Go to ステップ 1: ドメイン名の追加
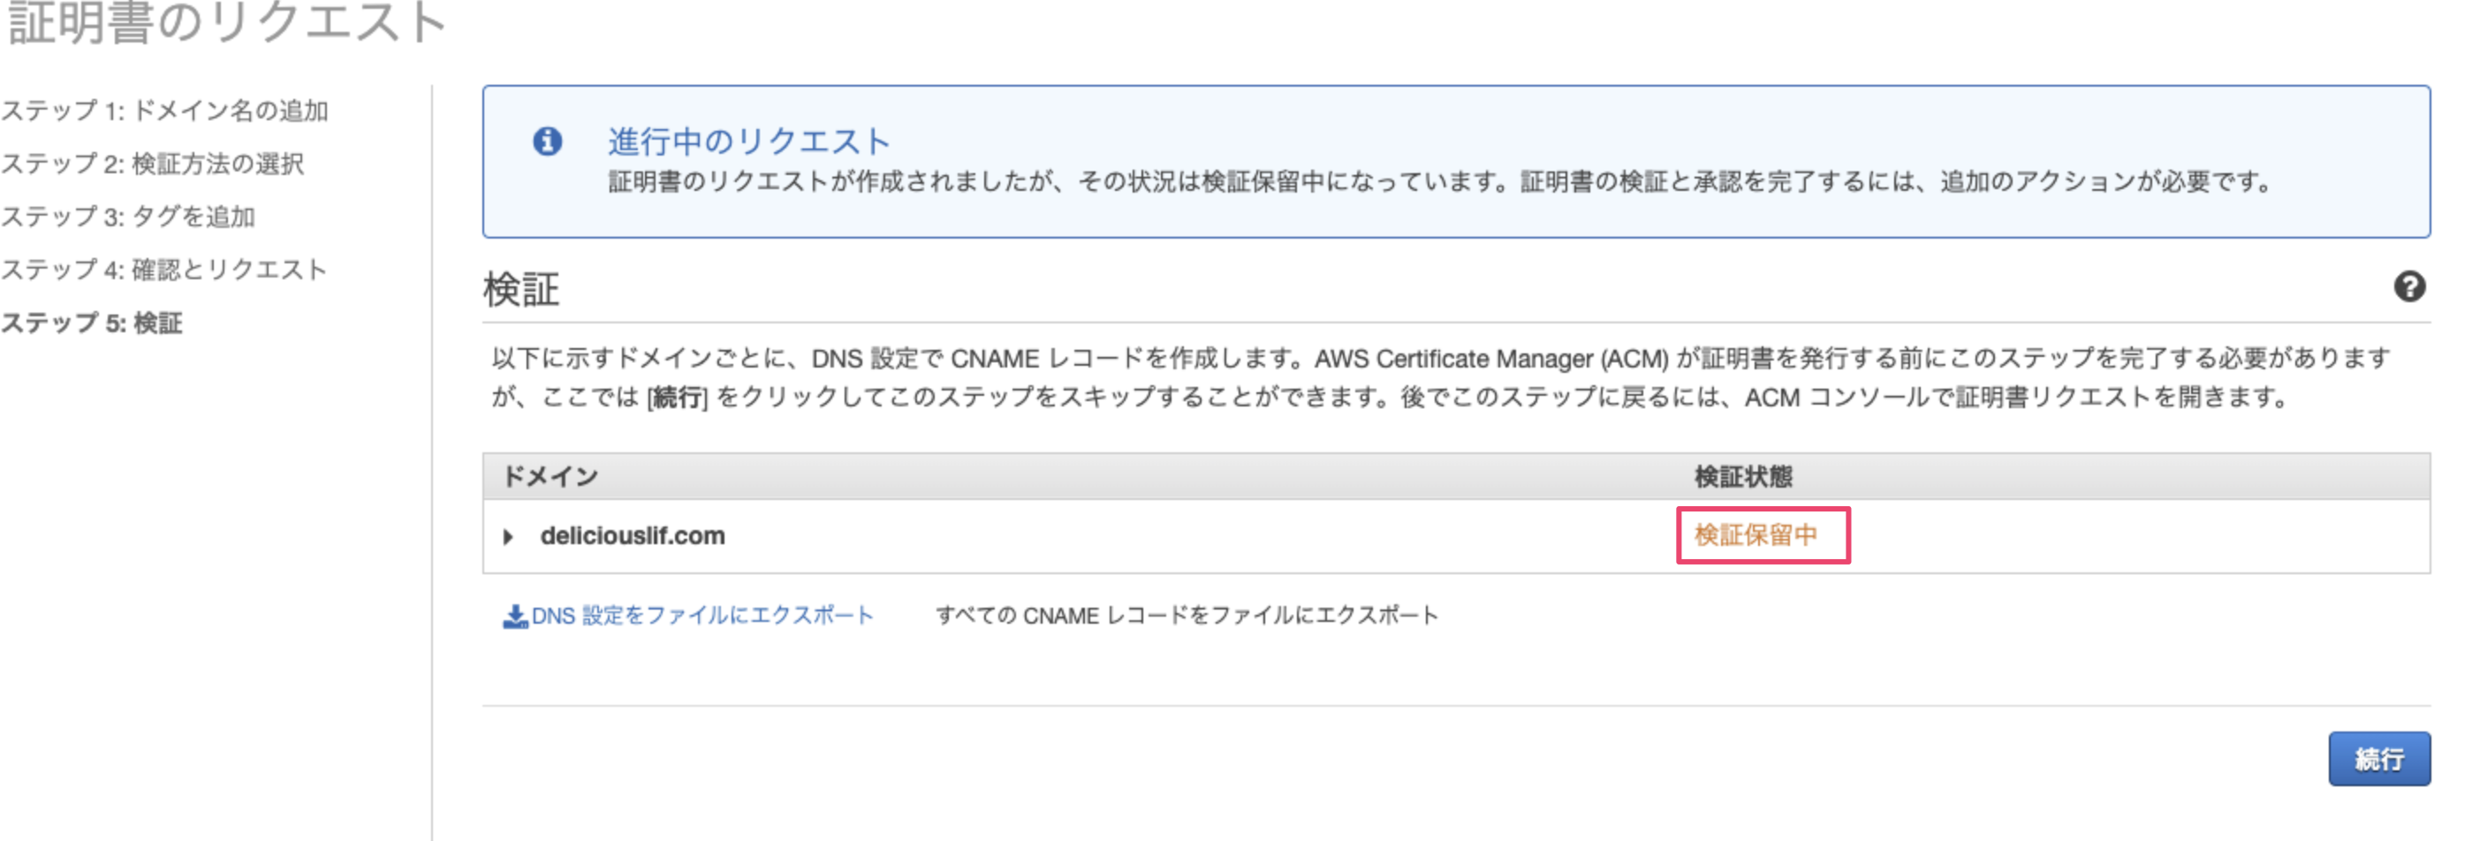This screenshot has height=841, width=2472. coord(165,111)
